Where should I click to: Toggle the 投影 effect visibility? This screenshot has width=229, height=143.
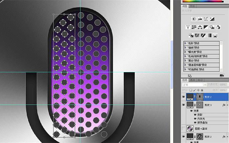pyautogui.click(x=195, y=115)
